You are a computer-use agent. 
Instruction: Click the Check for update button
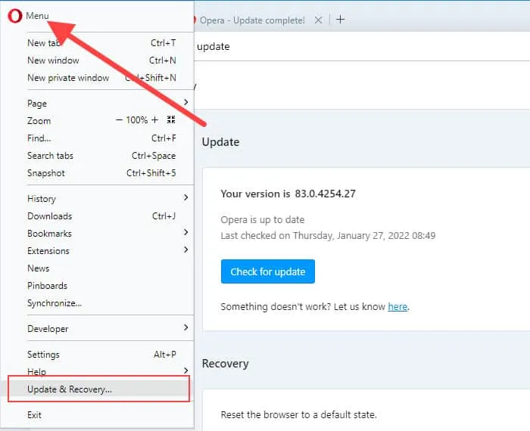pyautogui.click(x=268, y=271)
